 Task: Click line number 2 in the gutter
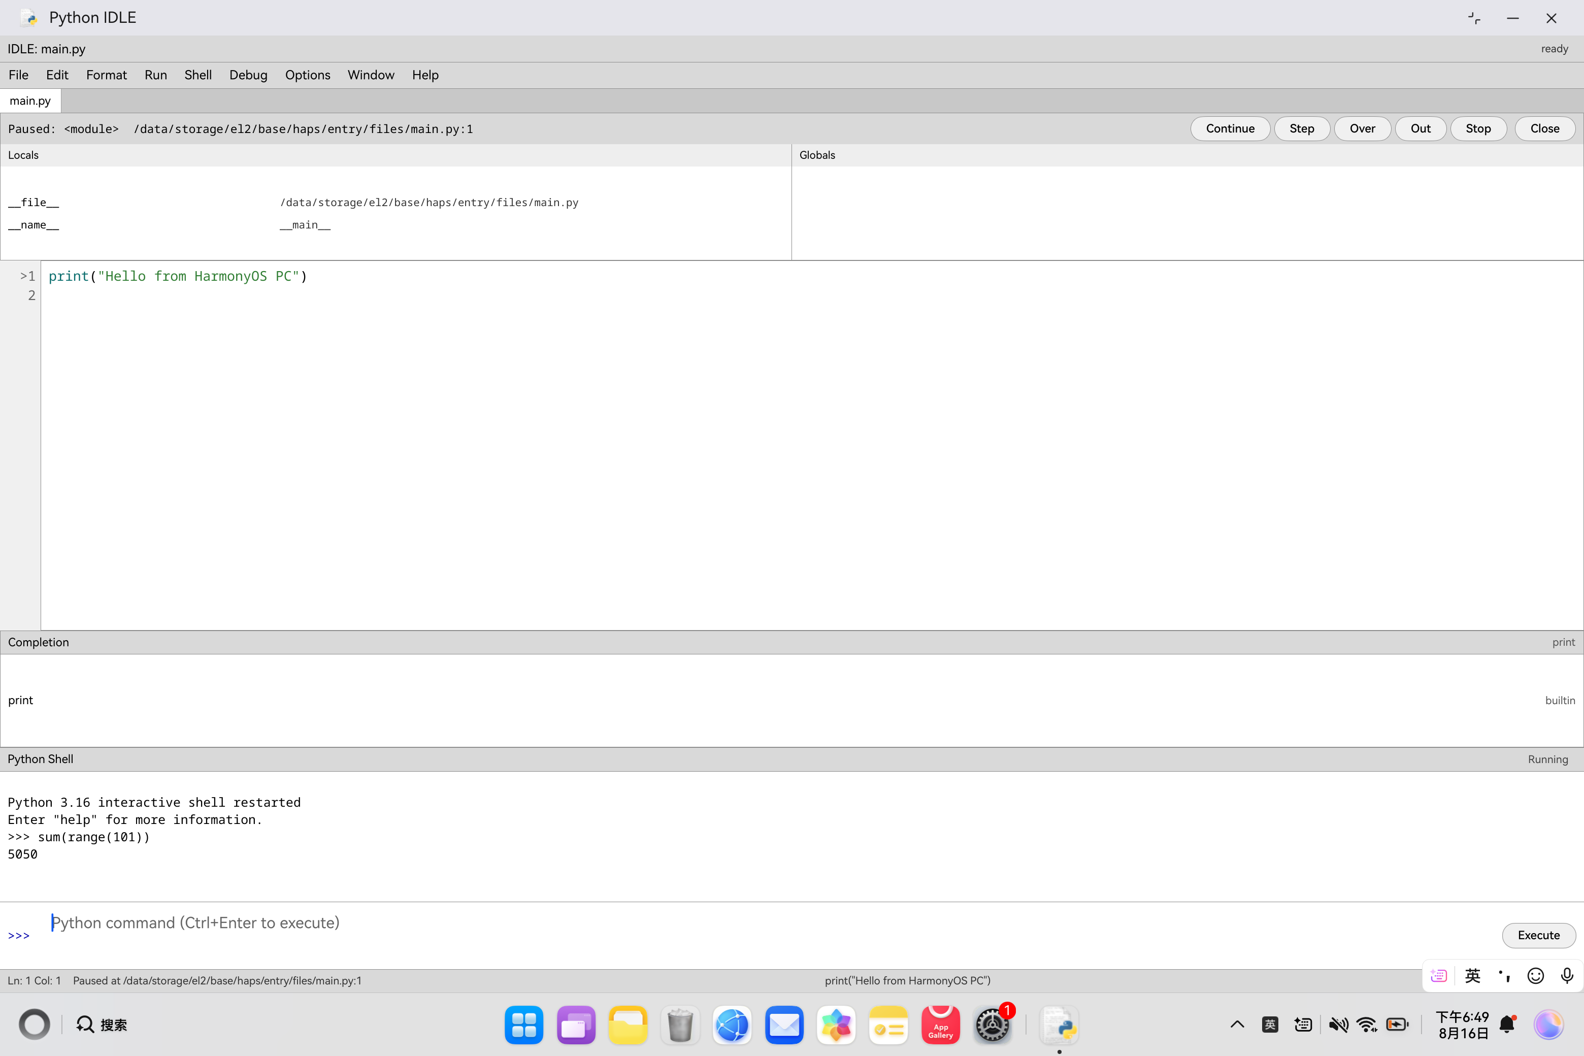tap(31, 295)
